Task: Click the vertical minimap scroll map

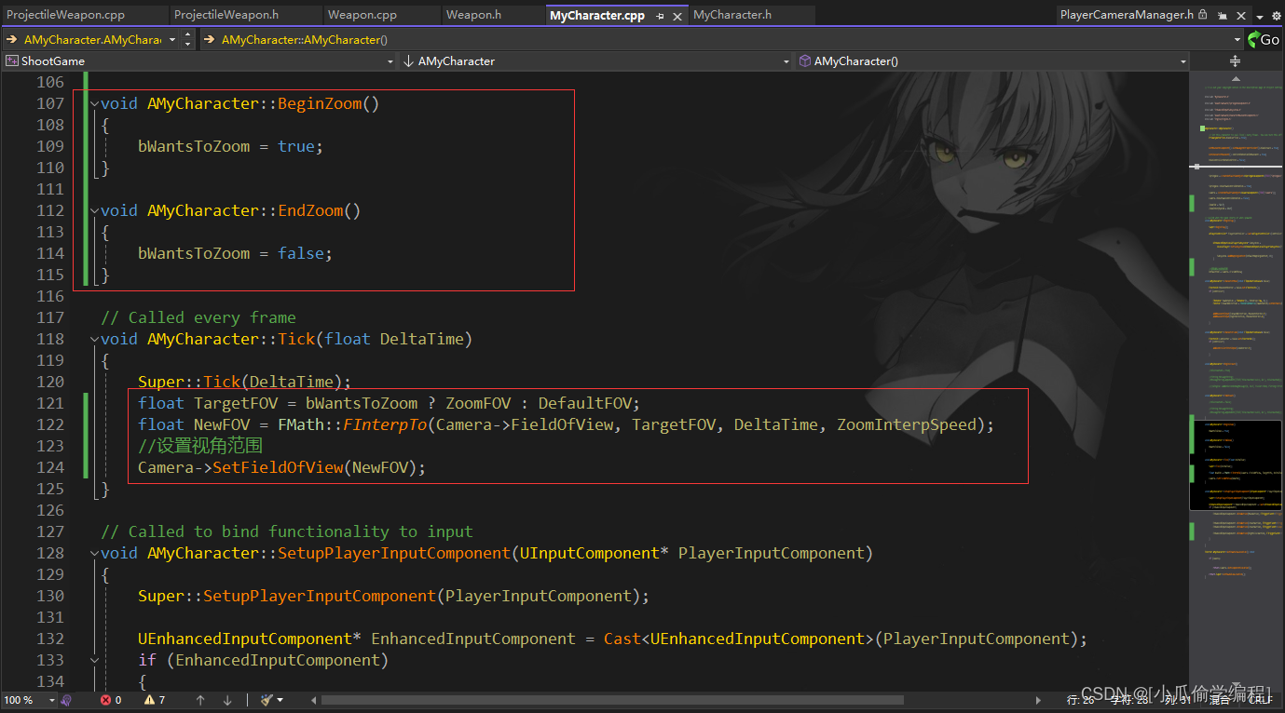Action: [x=1237, y=382]
